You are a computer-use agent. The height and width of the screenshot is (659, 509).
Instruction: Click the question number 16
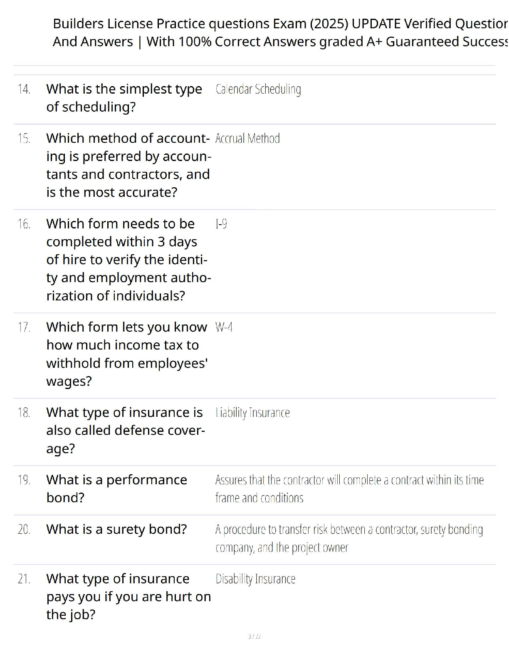(x=24, y=224)
